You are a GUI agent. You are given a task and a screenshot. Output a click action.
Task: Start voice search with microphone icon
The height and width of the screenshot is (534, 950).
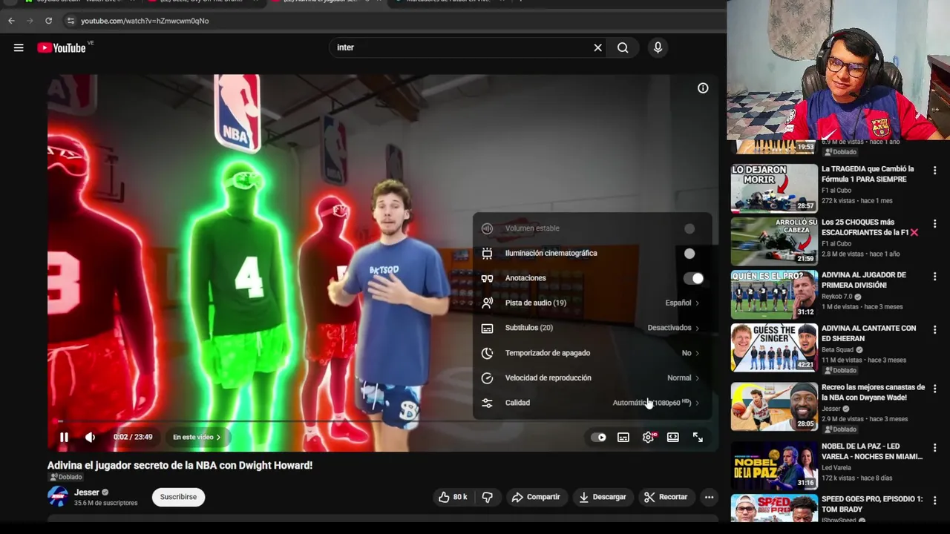[658, 47]
